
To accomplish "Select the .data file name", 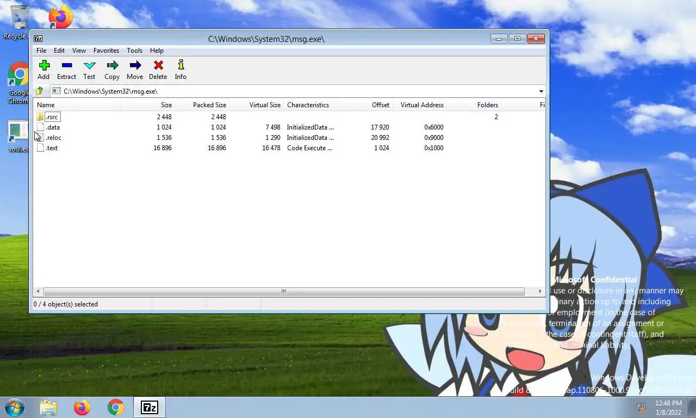I will (x=53, y=127).
